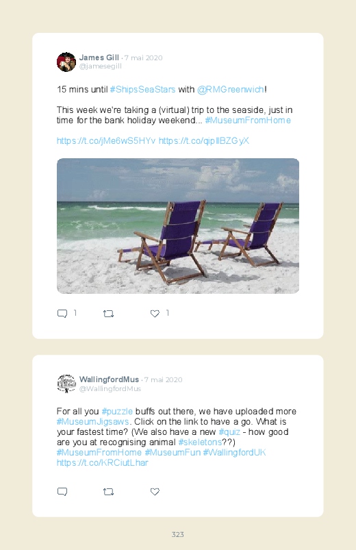Image resolution: width=356 pixels, height=550 pixels.
Task: Open the t.co/jMe6wS5HYv link
Action: click(106, 140)
